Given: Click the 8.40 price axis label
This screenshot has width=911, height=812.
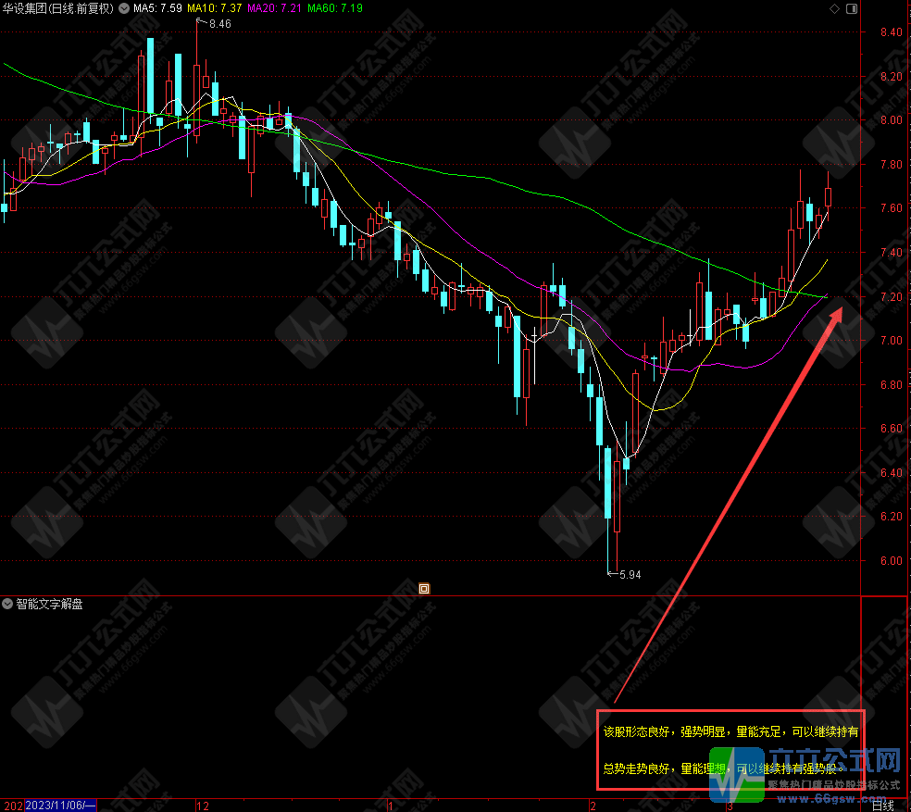Looking at the screenshot, I should click(892, 32).
